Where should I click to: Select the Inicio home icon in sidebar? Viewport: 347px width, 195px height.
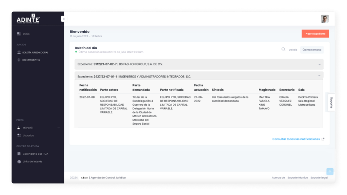click(x=18, y=34)
